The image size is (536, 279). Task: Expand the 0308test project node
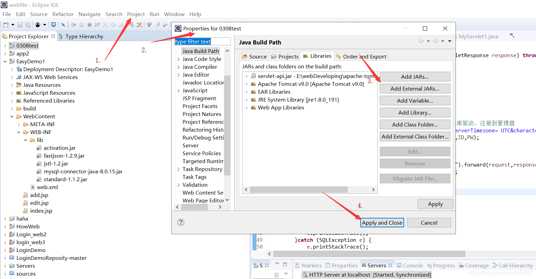[x=5, y=45]
